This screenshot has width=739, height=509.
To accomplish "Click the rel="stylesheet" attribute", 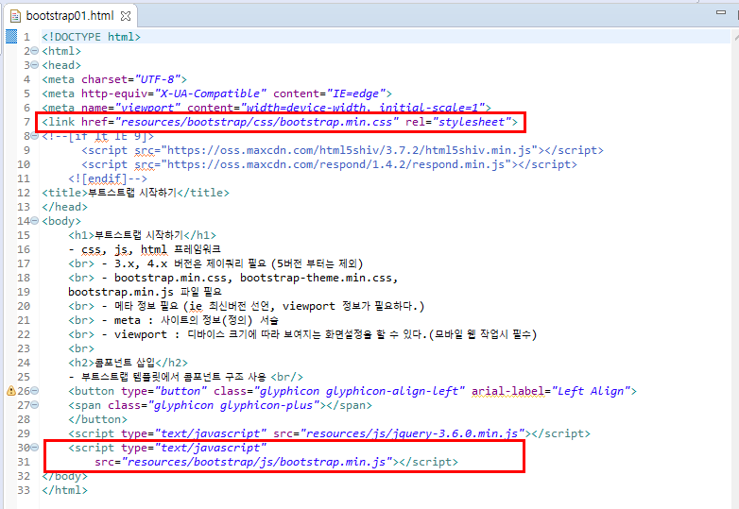I will (x=458, y=123).
